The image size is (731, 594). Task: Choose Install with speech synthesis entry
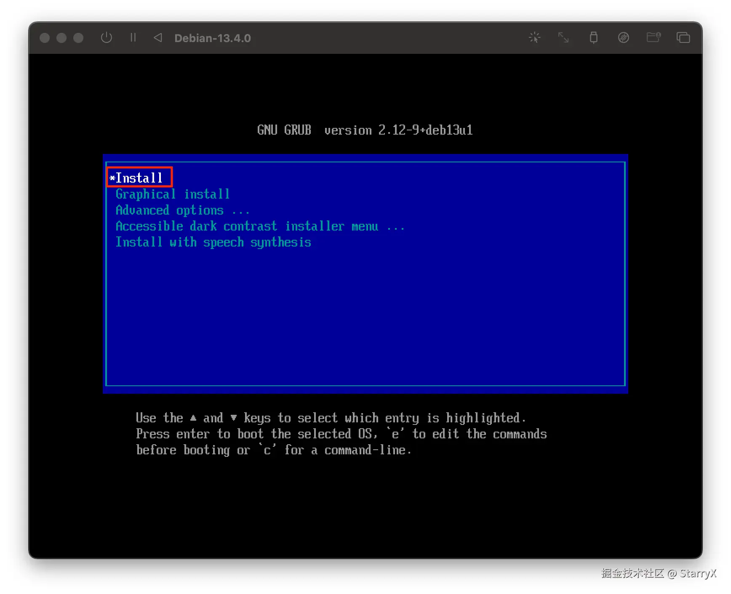365,242
